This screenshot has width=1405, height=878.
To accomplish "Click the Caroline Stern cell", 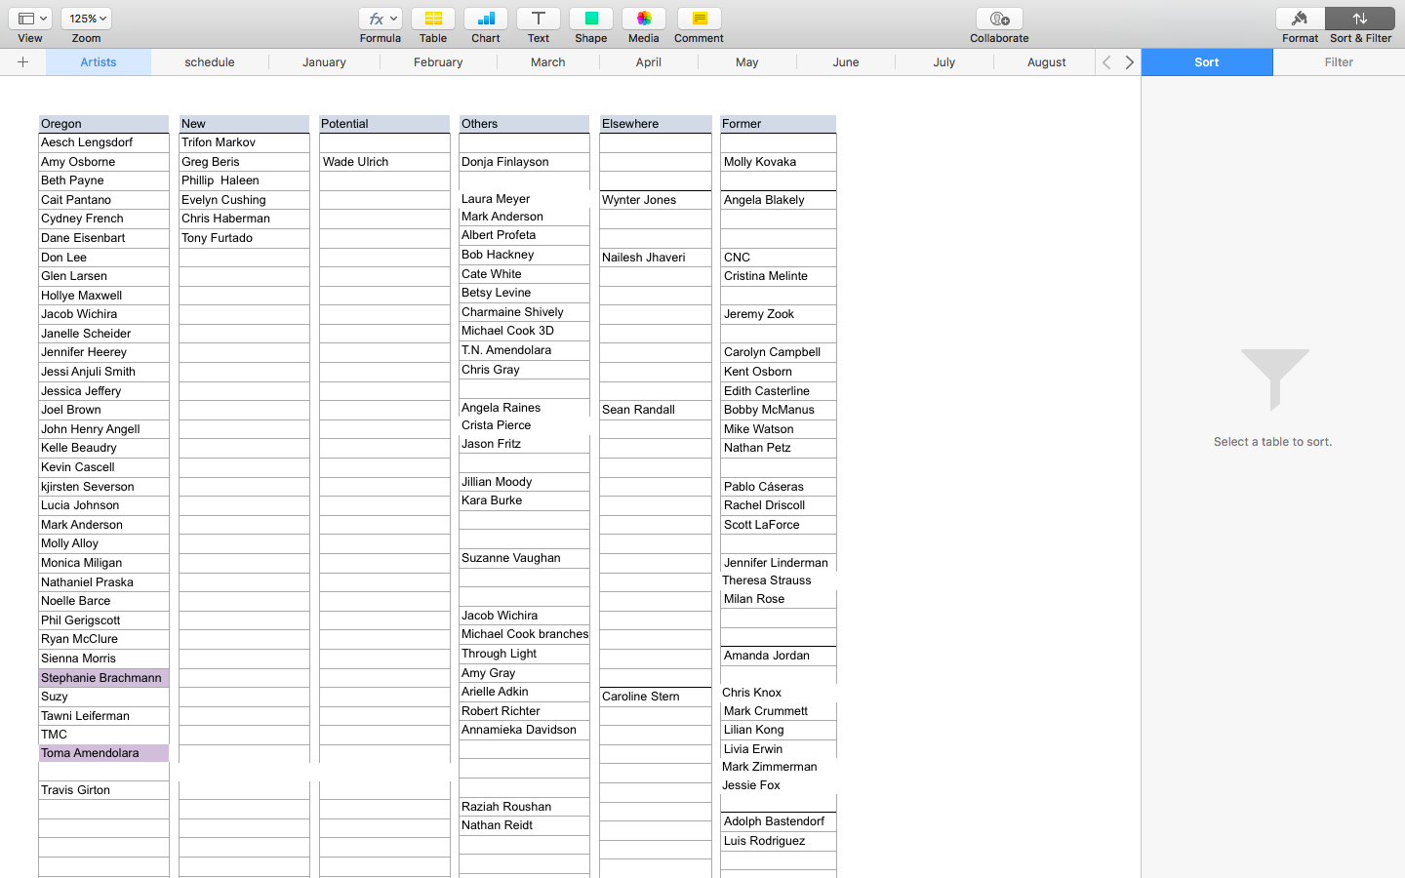I will [x=656, y=697].
